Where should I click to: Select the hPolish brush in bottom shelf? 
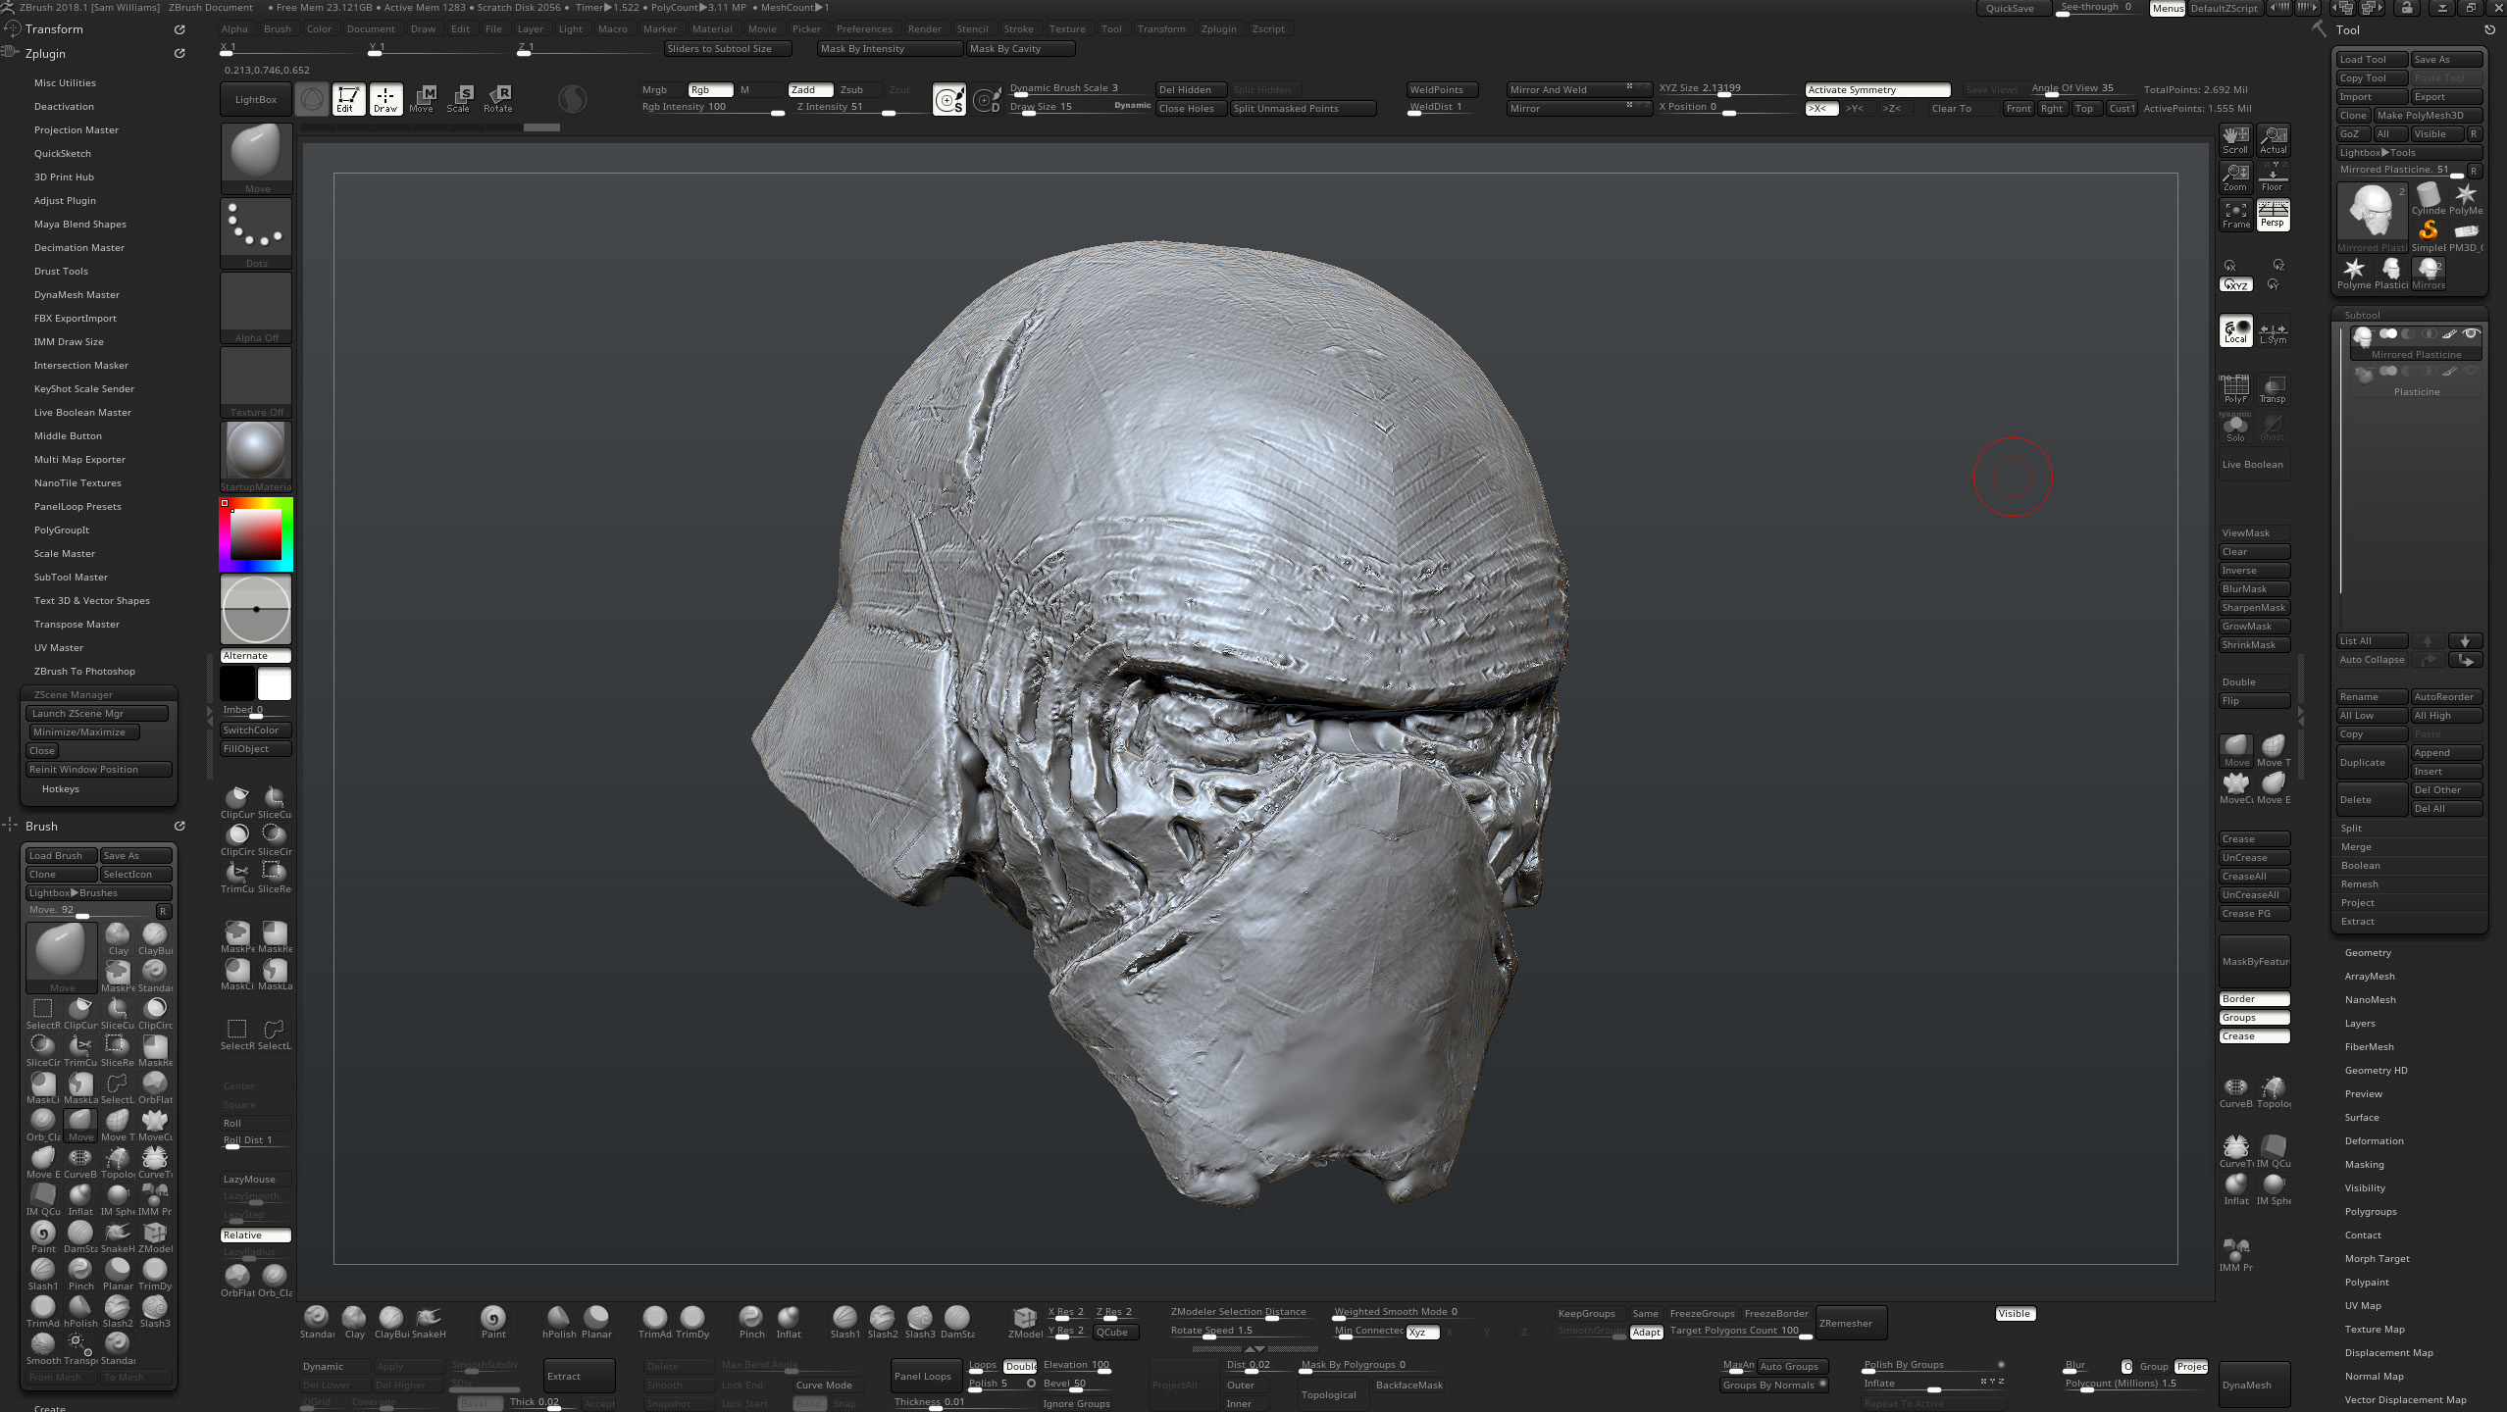click(x=559, y=1322)
